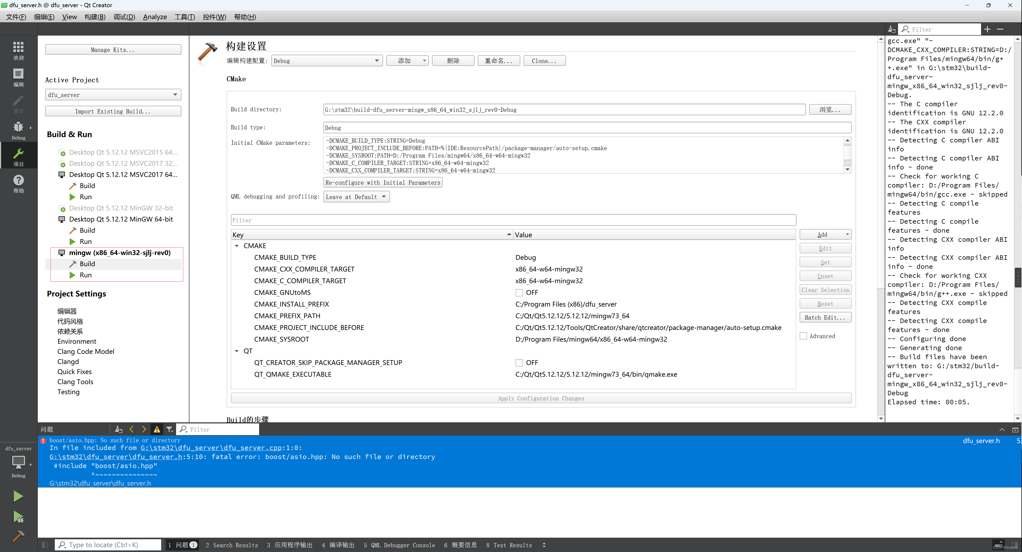
Task: Click the Batch Edit... button
Action: tap(825, 317)
